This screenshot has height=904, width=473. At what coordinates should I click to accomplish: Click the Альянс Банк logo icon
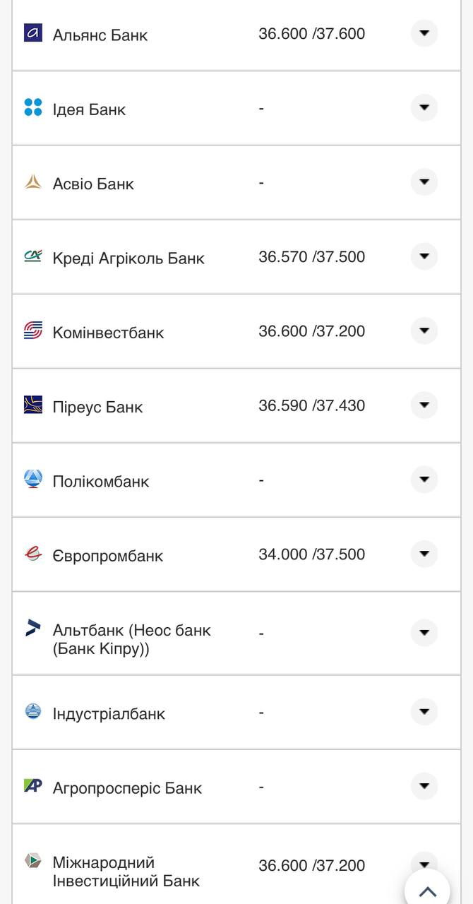pyautogui.click(x=33, y=33)
